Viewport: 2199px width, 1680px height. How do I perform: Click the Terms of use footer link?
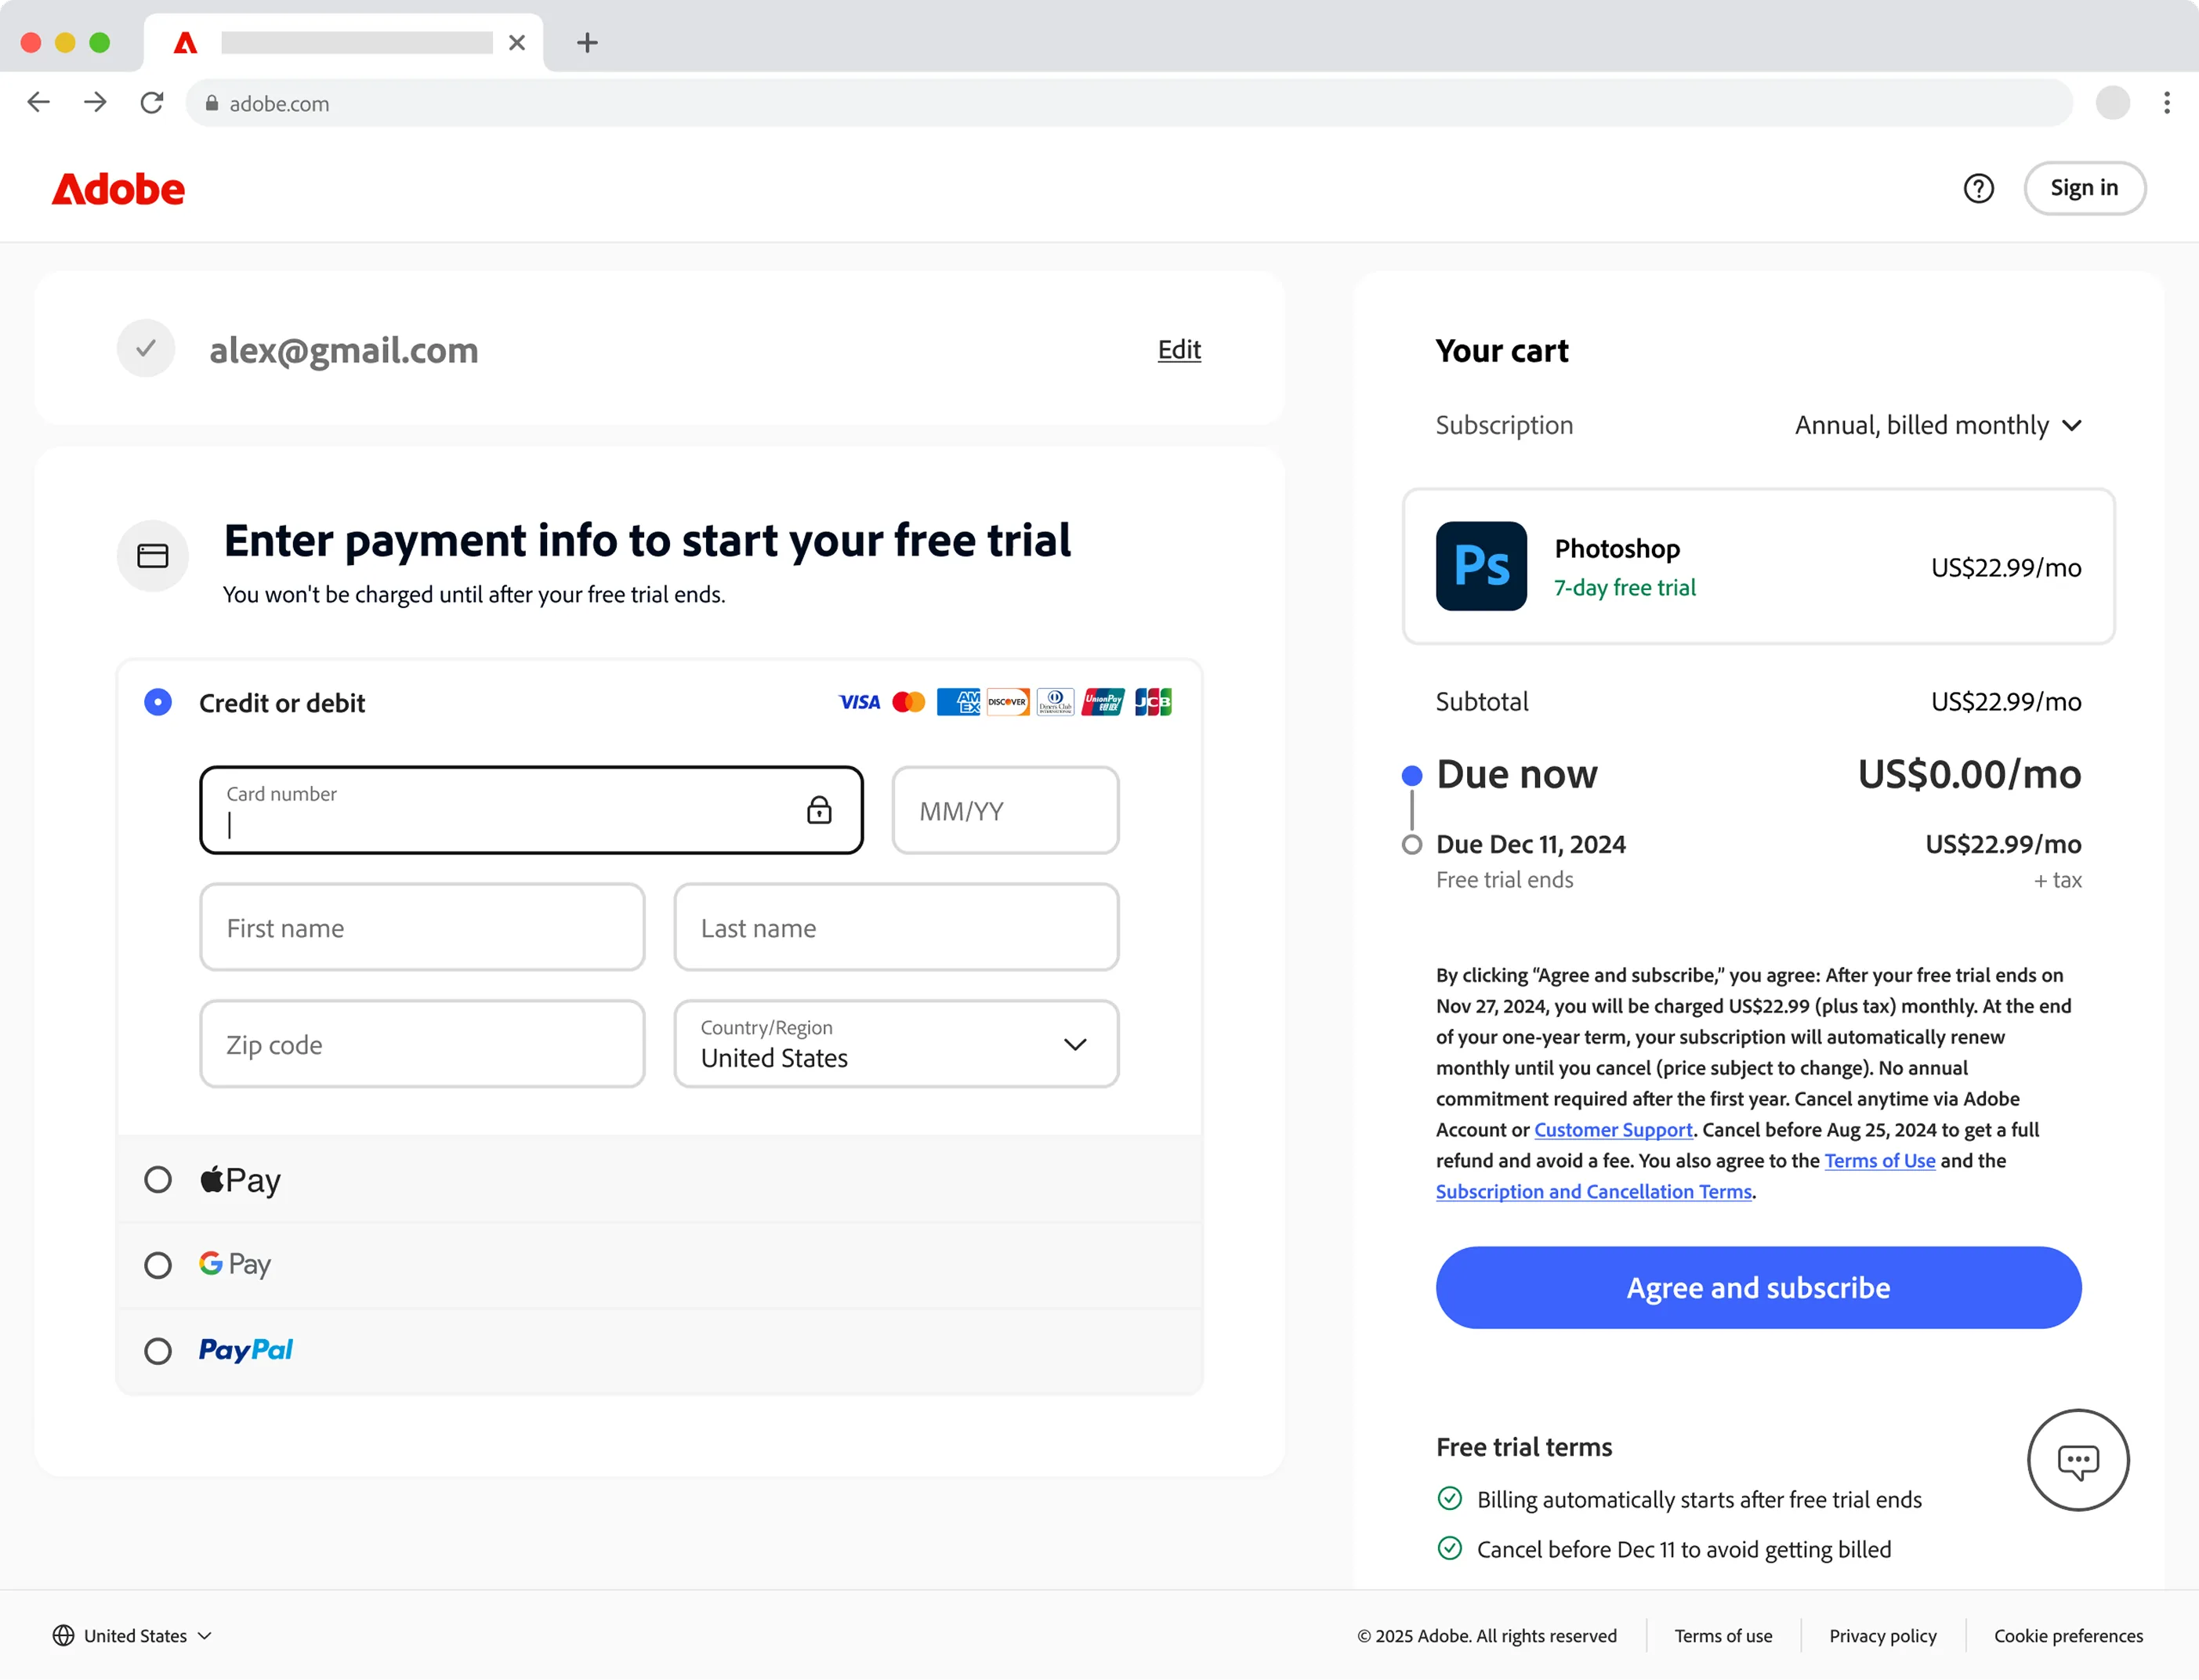coord(1723,1636)
